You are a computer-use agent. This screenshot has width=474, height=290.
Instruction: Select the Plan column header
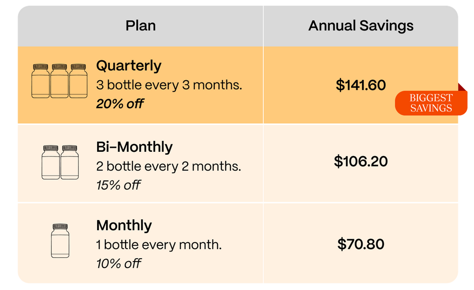(x=140, y=26)
